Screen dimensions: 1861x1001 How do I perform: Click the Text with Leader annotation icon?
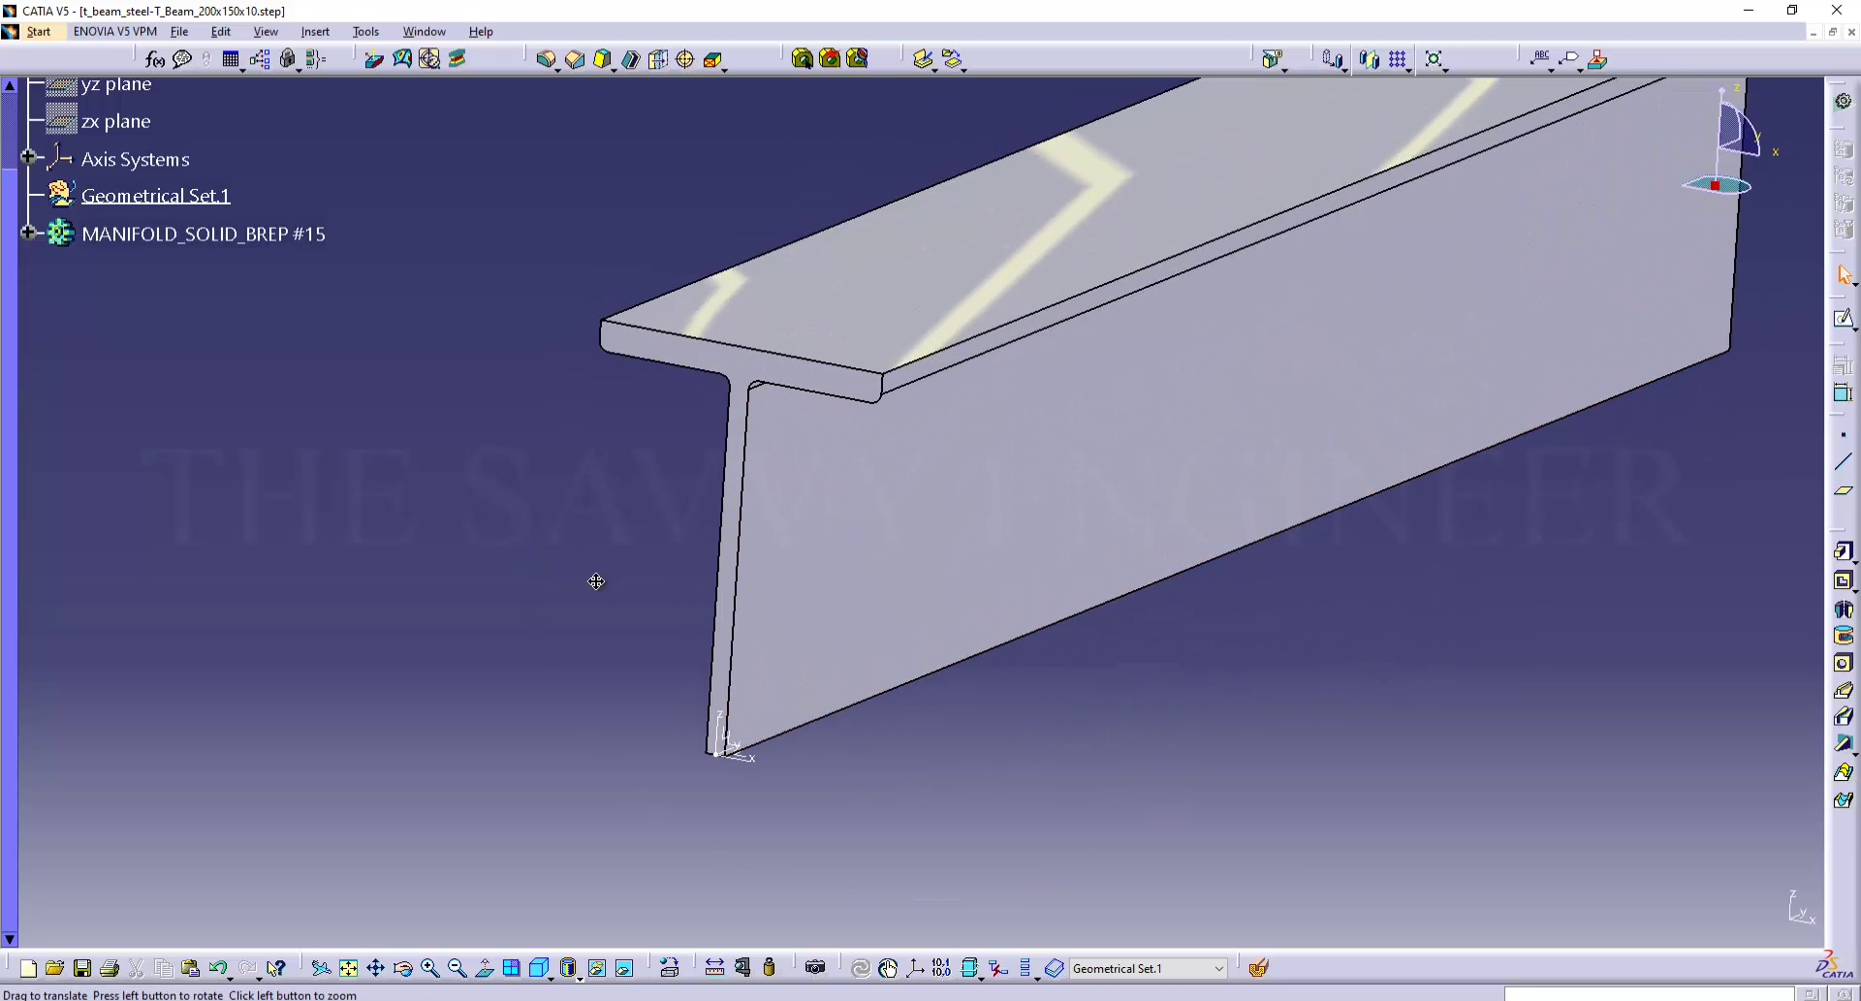(x=1540, y=59)
